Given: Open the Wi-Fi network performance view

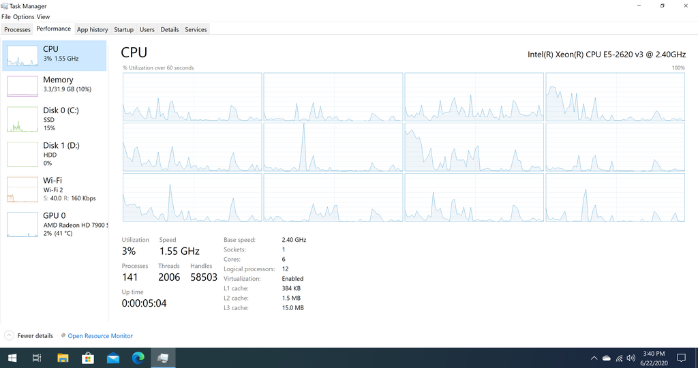Looking at the screenshot, I should click(55, 189).
